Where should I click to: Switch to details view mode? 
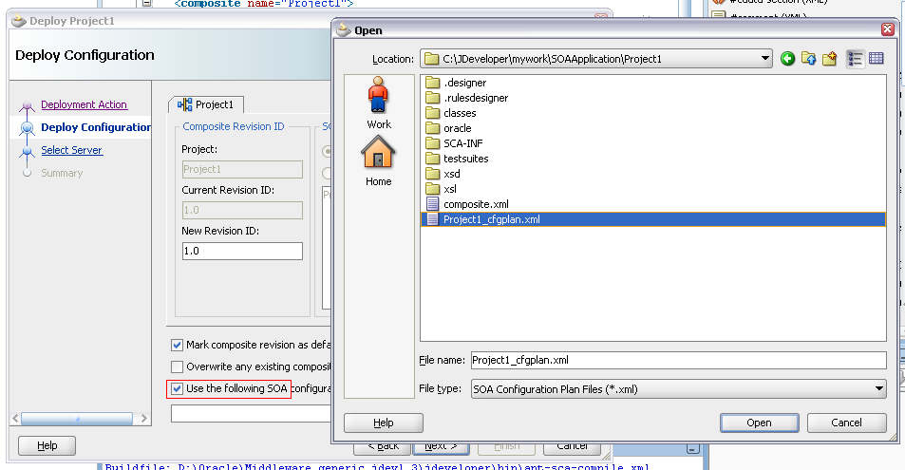(x=876, y=59)
